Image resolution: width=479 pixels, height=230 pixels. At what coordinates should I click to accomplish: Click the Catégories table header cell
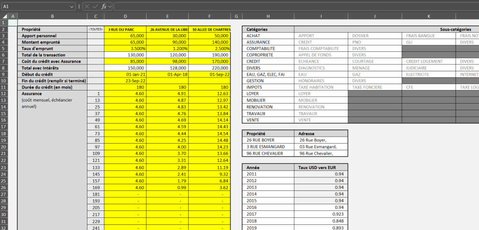coord(268,29)
